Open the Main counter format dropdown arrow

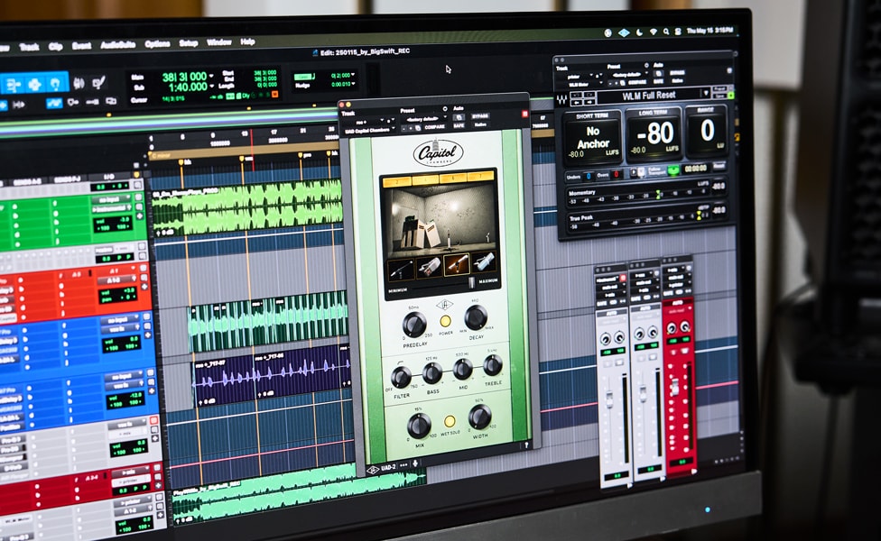[x=211, y=76]
